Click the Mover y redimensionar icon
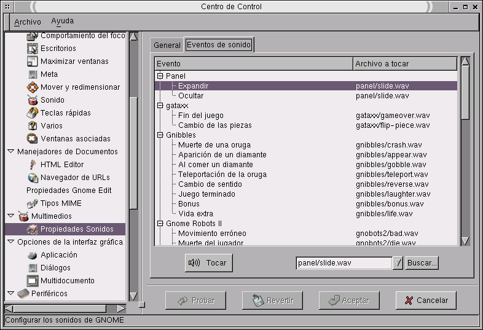 (x=33, y=87)
